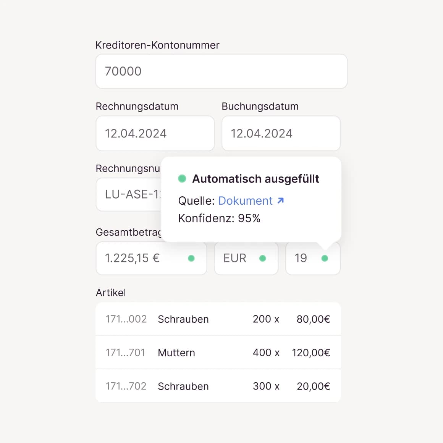Click the Rechnungsdatum date field
Screen dimensions: 443x443
click(x=155, y=133)
